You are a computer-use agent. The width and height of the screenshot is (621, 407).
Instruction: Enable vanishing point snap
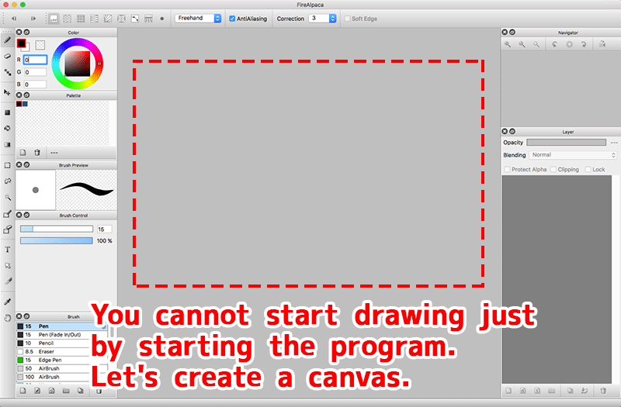[x=94, y=19]
